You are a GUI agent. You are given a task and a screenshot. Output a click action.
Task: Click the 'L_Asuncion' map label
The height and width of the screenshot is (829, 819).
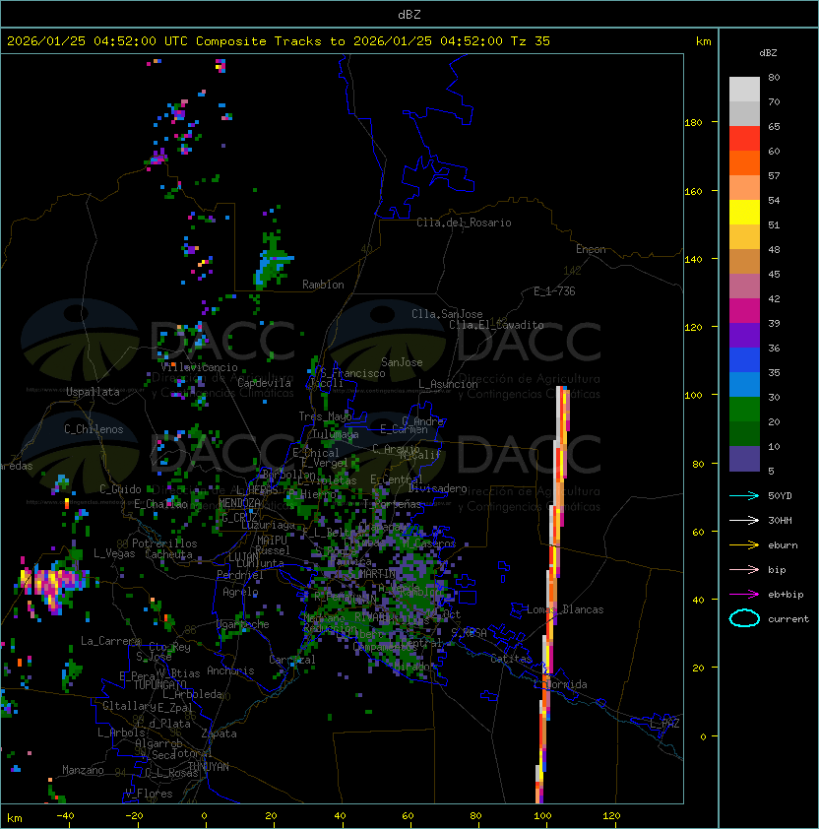click(x=448, y=384)
